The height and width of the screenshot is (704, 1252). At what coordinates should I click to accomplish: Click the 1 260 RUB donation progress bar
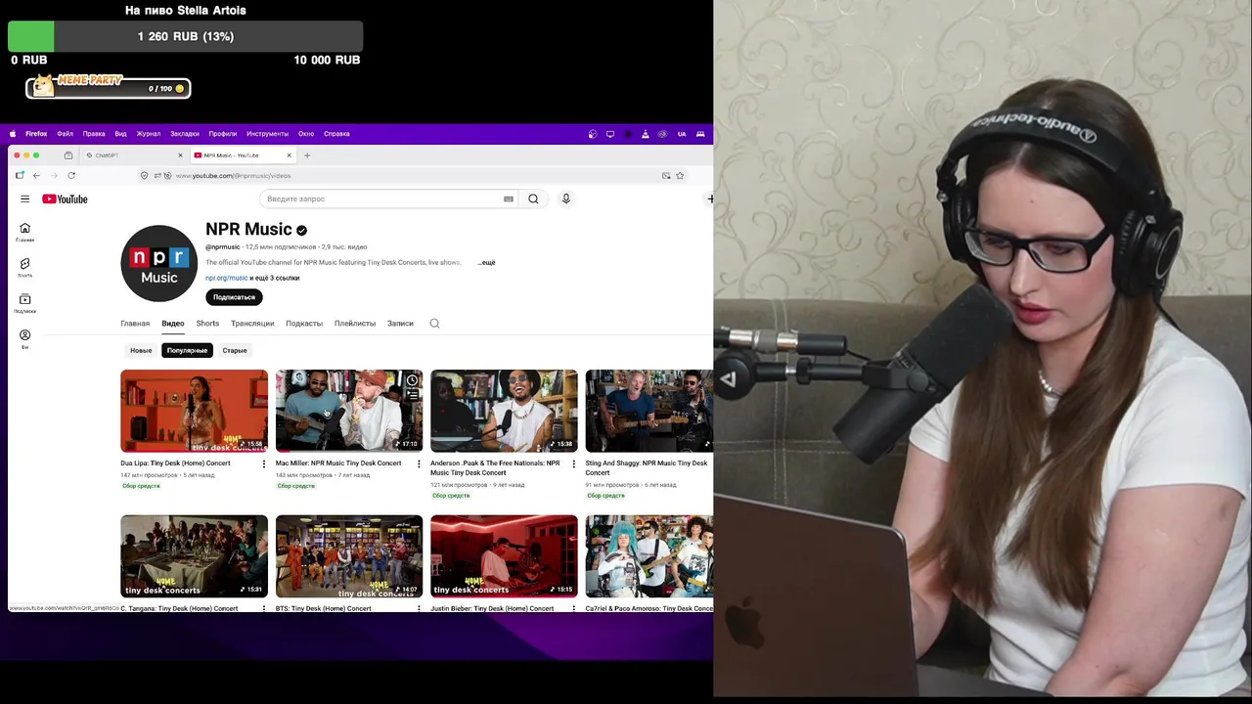pos(185,36)
